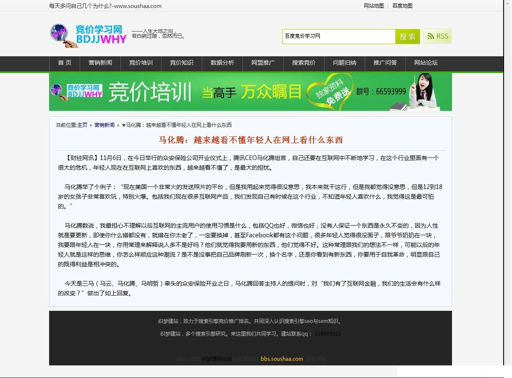Select 竞价培训 navigation menu item
The height and width of the screenshot is (378, 512).
coord(141,63)
